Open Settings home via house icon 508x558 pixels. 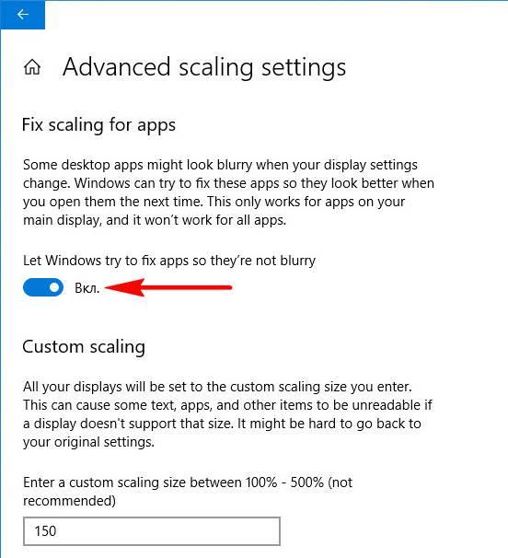(x=32, y=67)
